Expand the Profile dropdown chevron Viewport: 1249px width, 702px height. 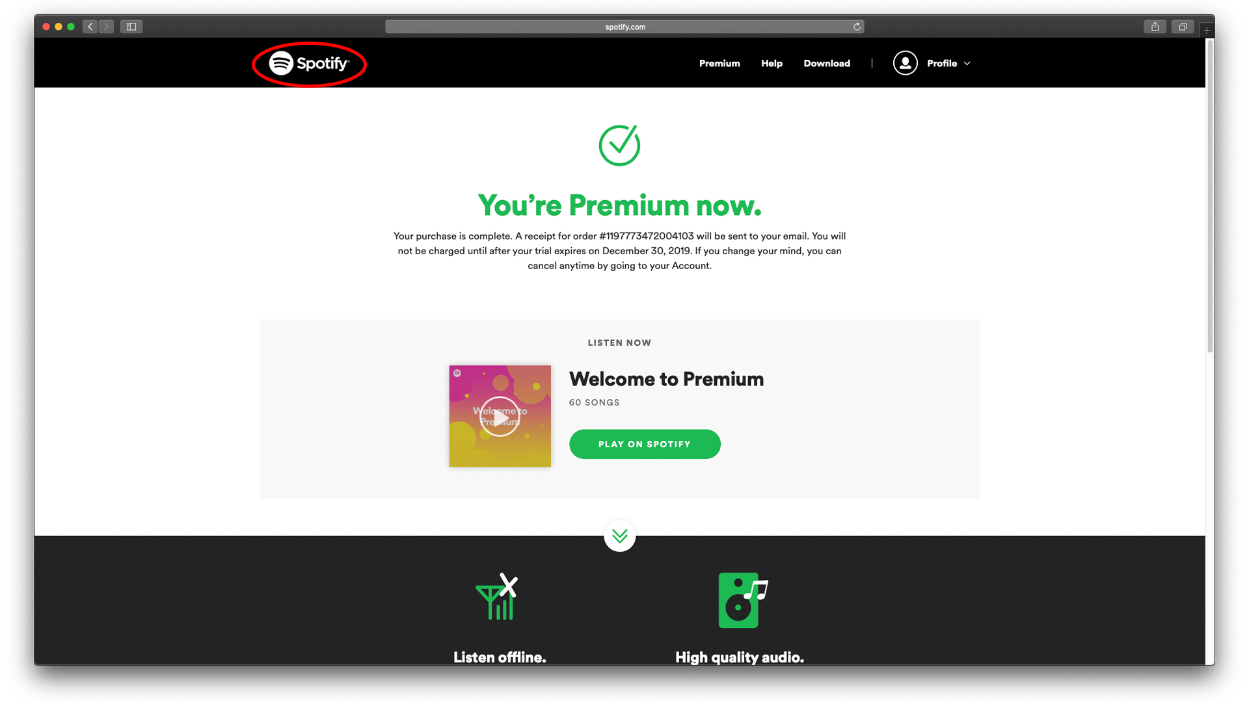point(967,64)
